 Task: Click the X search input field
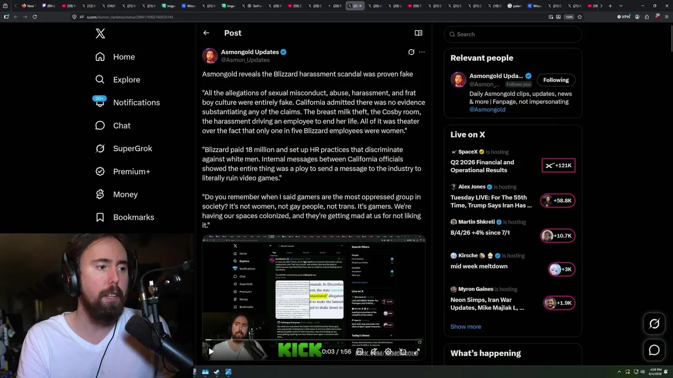tap(513, 34)
